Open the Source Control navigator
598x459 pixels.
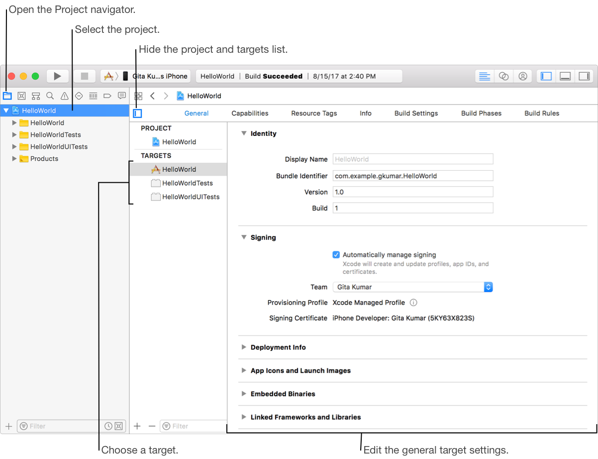(21, 96)
